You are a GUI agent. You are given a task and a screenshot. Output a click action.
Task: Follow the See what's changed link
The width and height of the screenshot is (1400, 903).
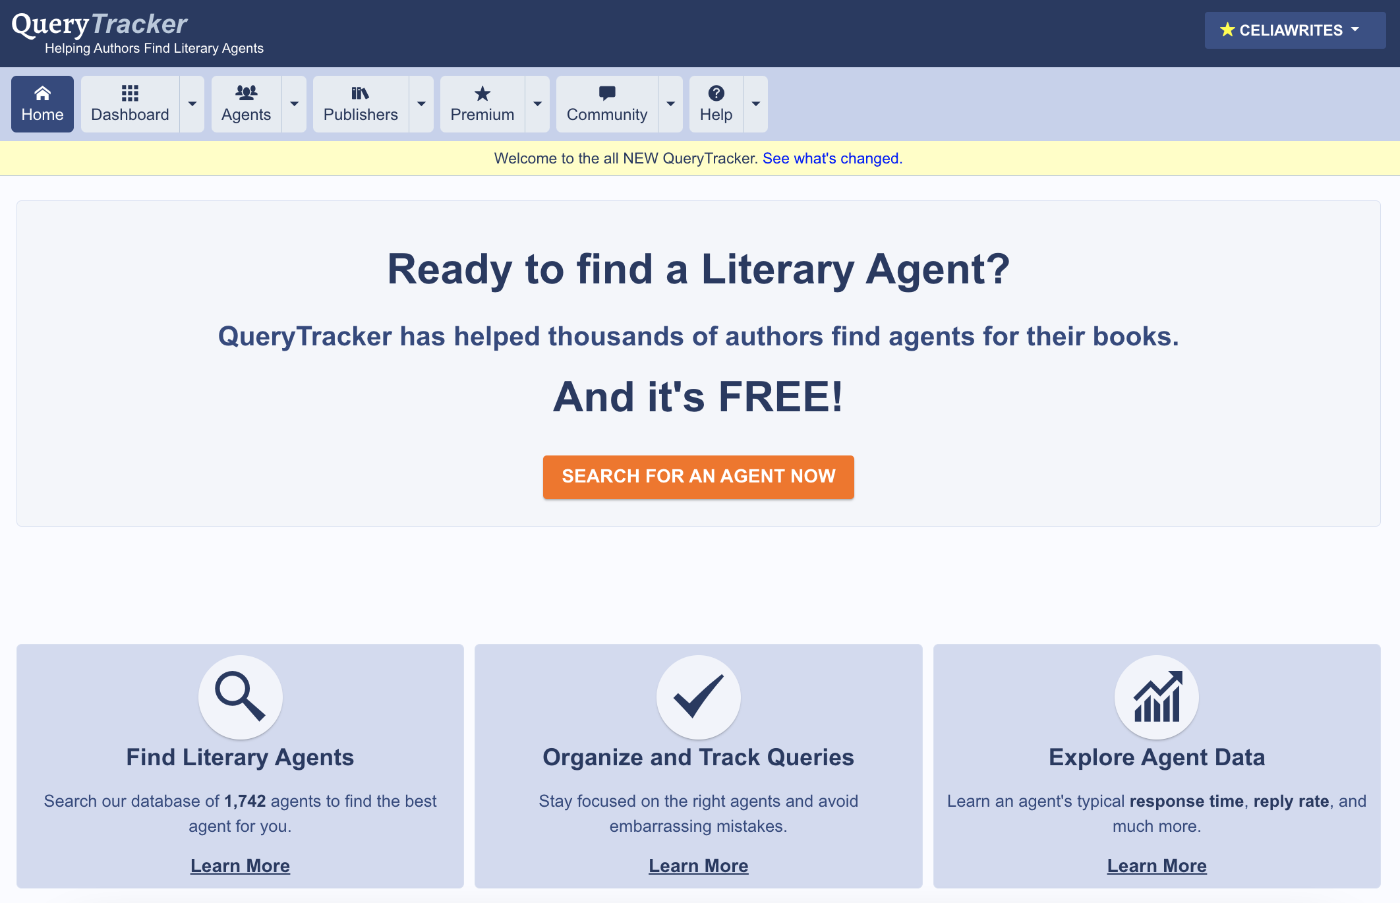(x=832, y=158)
